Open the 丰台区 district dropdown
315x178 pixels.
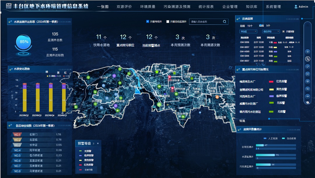pyautogui.click(x=248, y=31)
